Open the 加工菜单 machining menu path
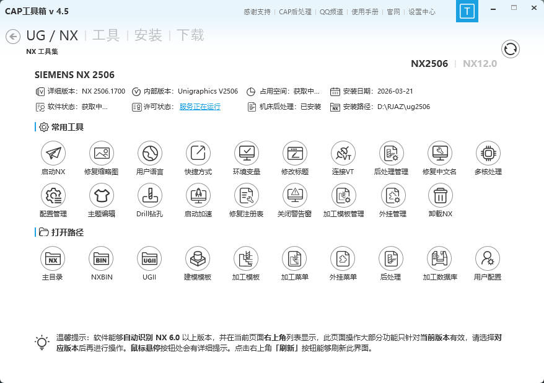544x383 pixels. pos(294,258)
